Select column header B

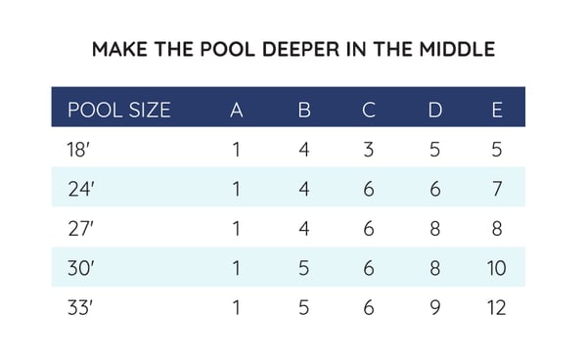pos(304,110)
